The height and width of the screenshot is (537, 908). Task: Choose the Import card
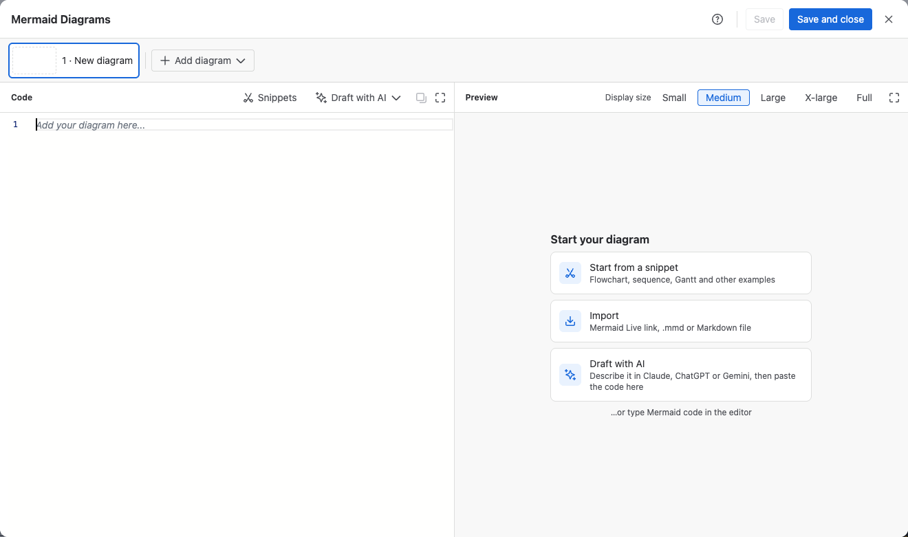click(681, 321)
